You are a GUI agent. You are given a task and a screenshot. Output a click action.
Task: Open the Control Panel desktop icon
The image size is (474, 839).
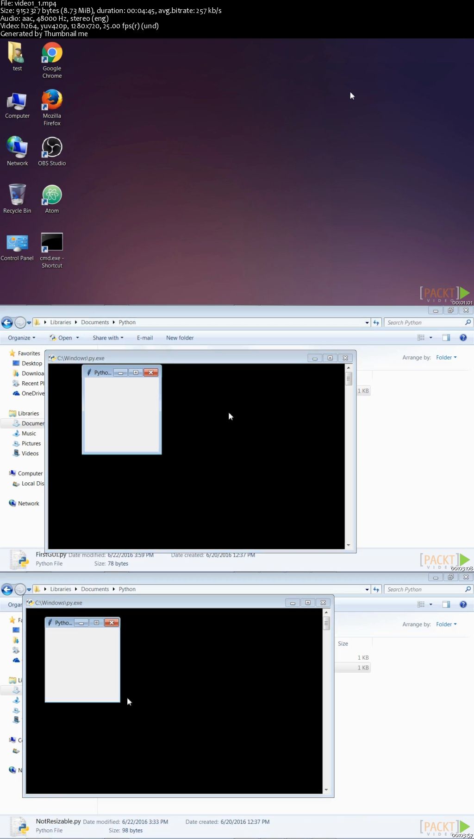point(17,247)
